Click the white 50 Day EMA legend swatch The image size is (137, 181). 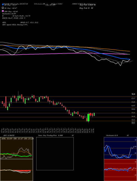point(3,8)
